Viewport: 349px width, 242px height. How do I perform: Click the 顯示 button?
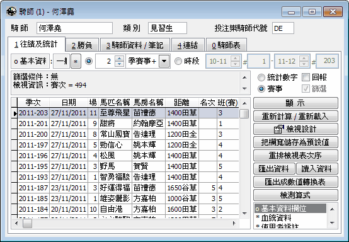click(295, 103)
